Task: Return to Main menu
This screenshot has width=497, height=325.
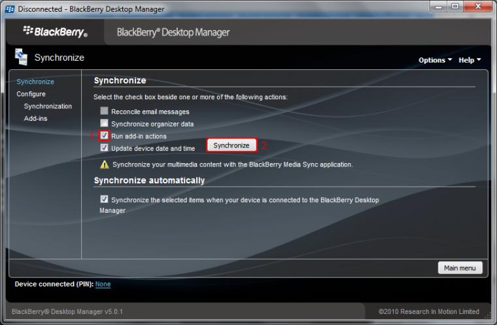Action: point(460,268)
